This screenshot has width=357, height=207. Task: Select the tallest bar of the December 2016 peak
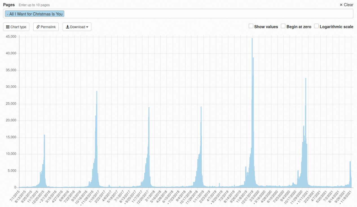[97, 139]
